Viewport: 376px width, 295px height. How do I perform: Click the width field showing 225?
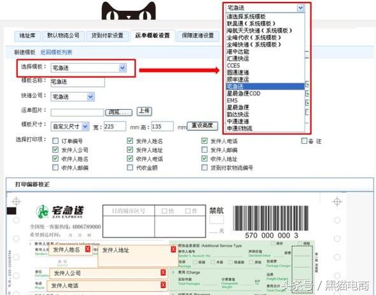(x=115, y=126)
